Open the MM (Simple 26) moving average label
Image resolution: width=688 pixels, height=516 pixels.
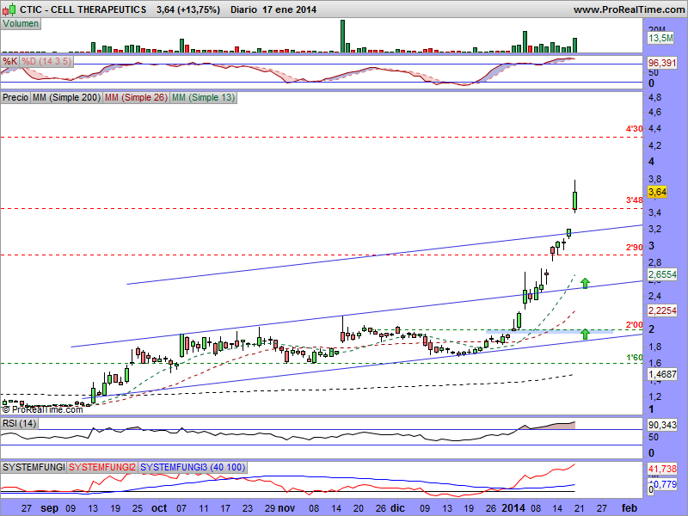pyautogui.click(x=136, y=97)
